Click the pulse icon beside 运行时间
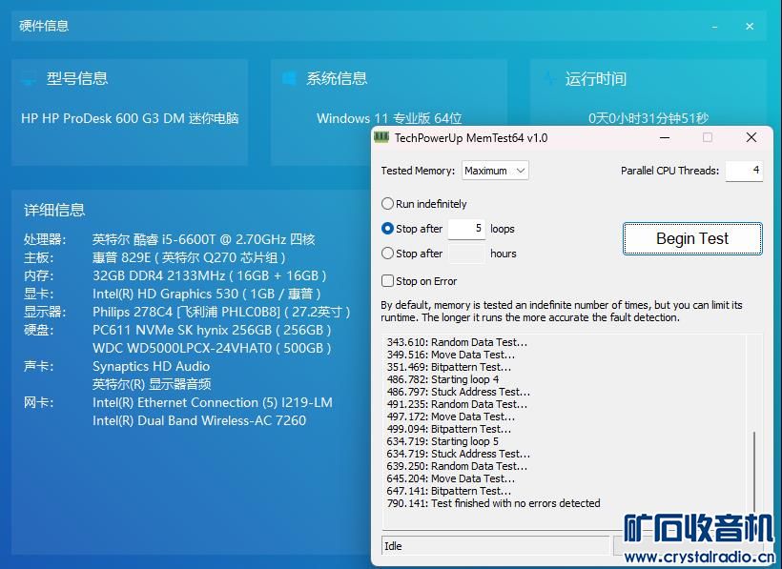This screenshot has height=569, width=782. point(549,78)
